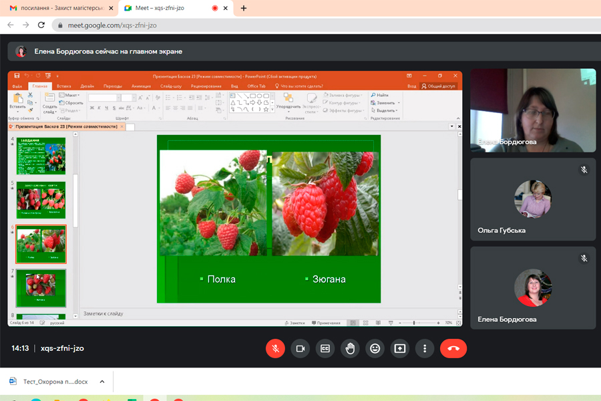
Task: Open the emoji reactions button
Action: point(375,348)
